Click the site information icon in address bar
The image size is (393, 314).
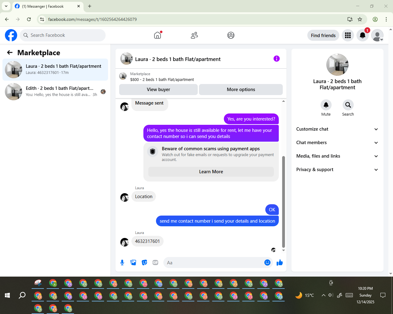click(42, 19)
